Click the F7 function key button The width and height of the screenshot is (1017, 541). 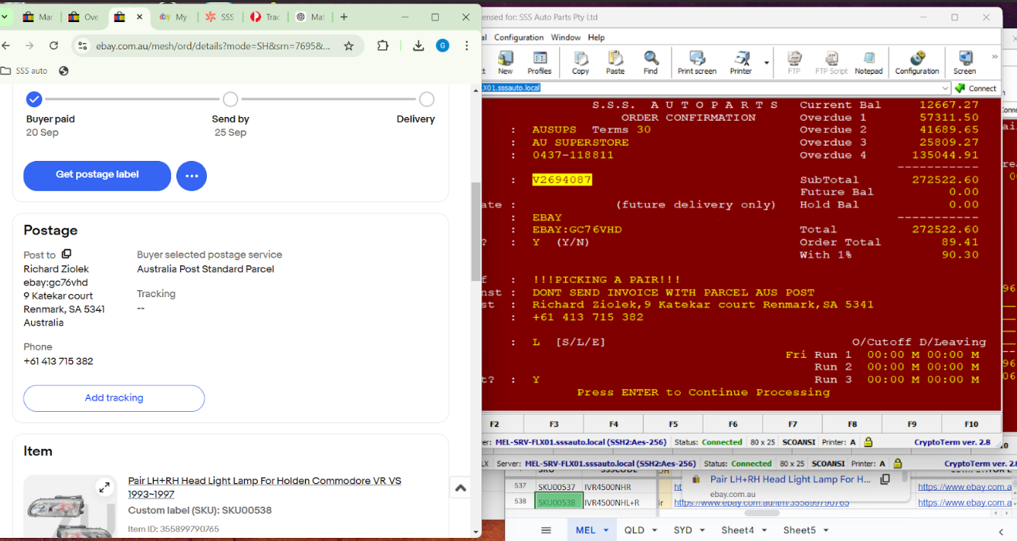coord(793,424)
